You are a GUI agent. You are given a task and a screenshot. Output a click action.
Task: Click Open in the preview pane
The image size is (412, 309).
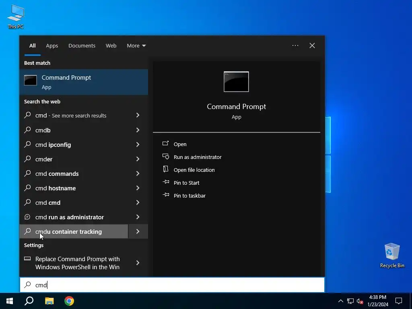coord(180,144)
